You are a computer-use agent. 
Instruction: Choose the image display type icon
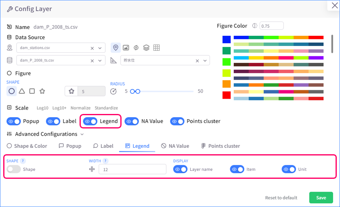126,48
